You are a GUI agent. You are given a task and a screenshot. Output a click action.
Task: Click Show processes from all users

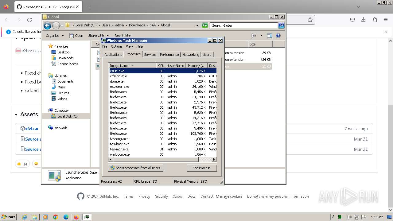click(x=135, y=168)
